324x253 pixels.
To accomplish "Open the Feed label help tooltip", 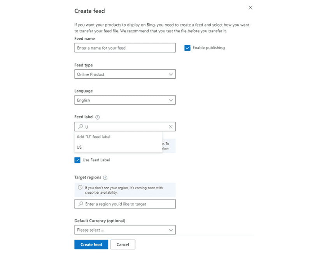I will [97, 117].
